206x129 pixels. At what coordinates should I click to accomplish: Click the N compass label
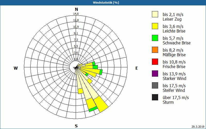[x=76, y=9]
